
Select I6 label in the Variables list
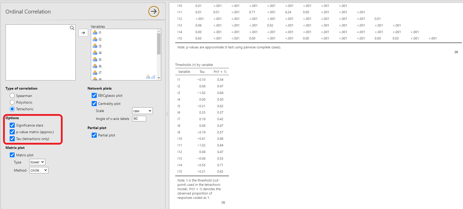100,66
